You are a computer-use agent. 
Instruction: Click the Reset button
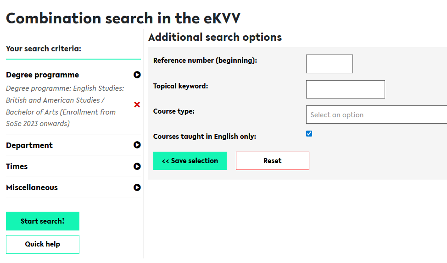(x=272, y=161)
